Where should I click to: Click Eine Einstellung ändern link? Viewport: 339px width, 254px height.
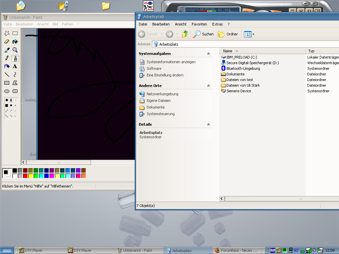tap(165, 75)
